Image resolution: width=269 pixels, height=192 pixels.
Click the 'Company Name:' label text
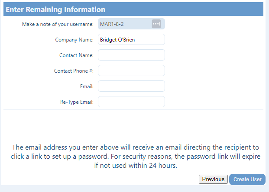pos(74,40)
